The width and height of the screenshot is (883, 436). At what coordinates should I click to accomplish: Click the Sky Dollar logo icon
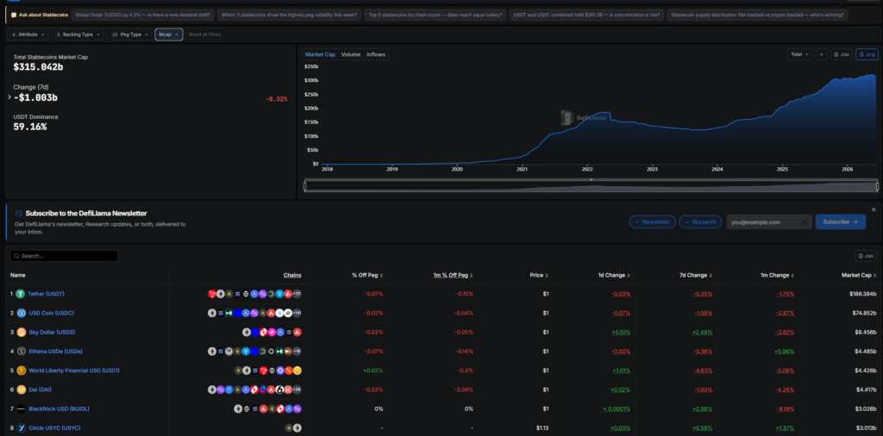[22, 332]
